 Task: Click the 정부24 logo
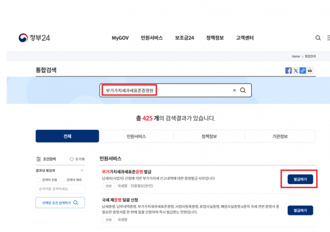pos(34,38)
